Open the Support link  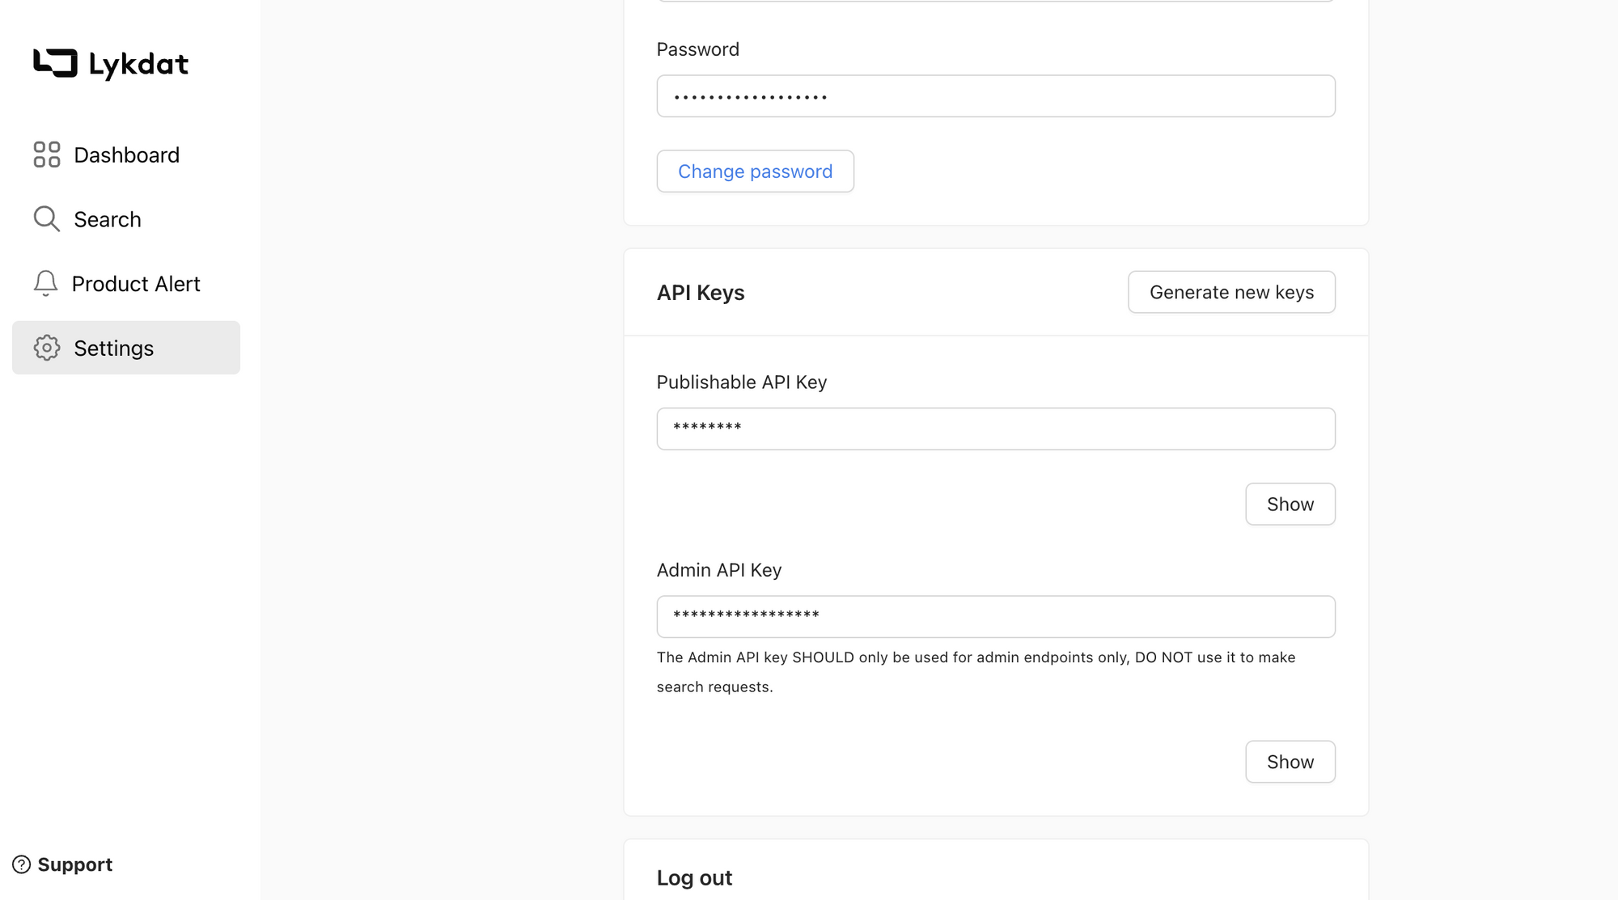(x=62, y=864)
